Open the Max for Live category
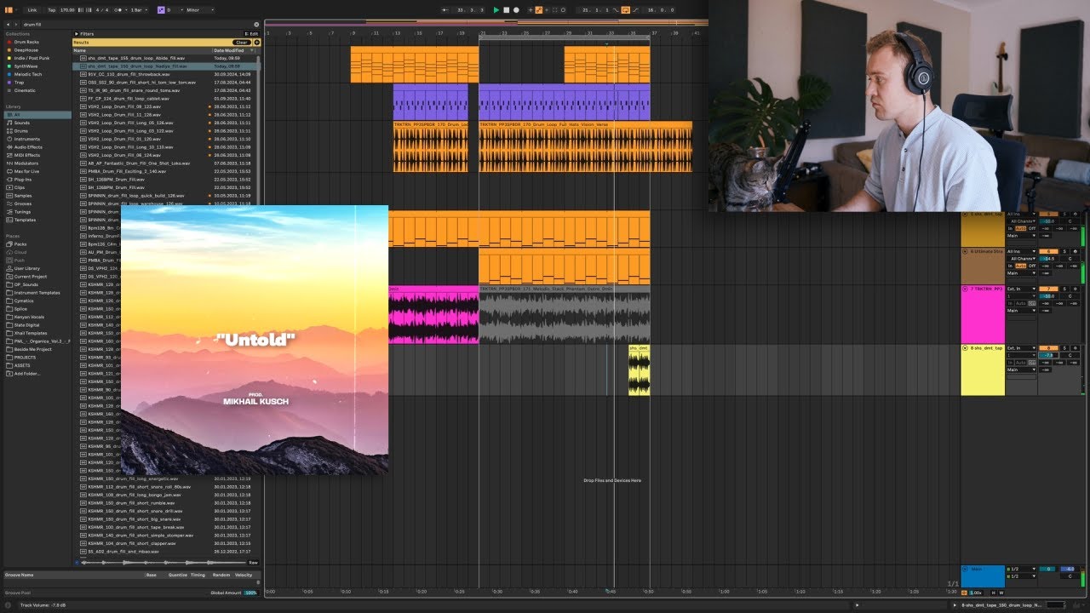 coord(26,171)
